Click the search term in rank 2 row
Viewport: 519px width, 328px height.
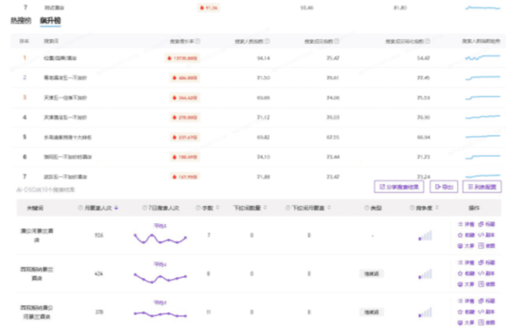point(66,77)
